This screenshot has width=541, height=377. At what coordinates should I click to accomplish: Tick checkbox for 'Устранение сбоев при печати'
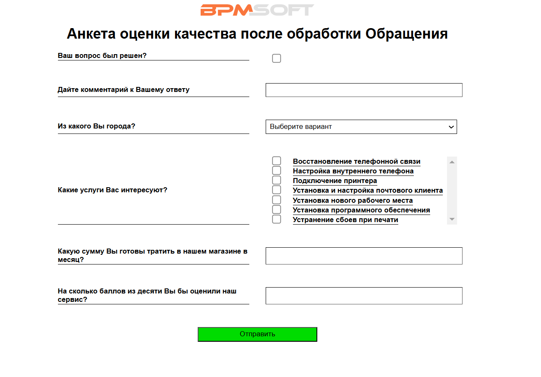click(276, 219)
